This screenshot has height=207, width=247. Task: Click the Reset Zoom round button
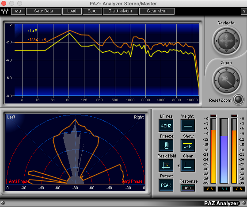(238, 100)
